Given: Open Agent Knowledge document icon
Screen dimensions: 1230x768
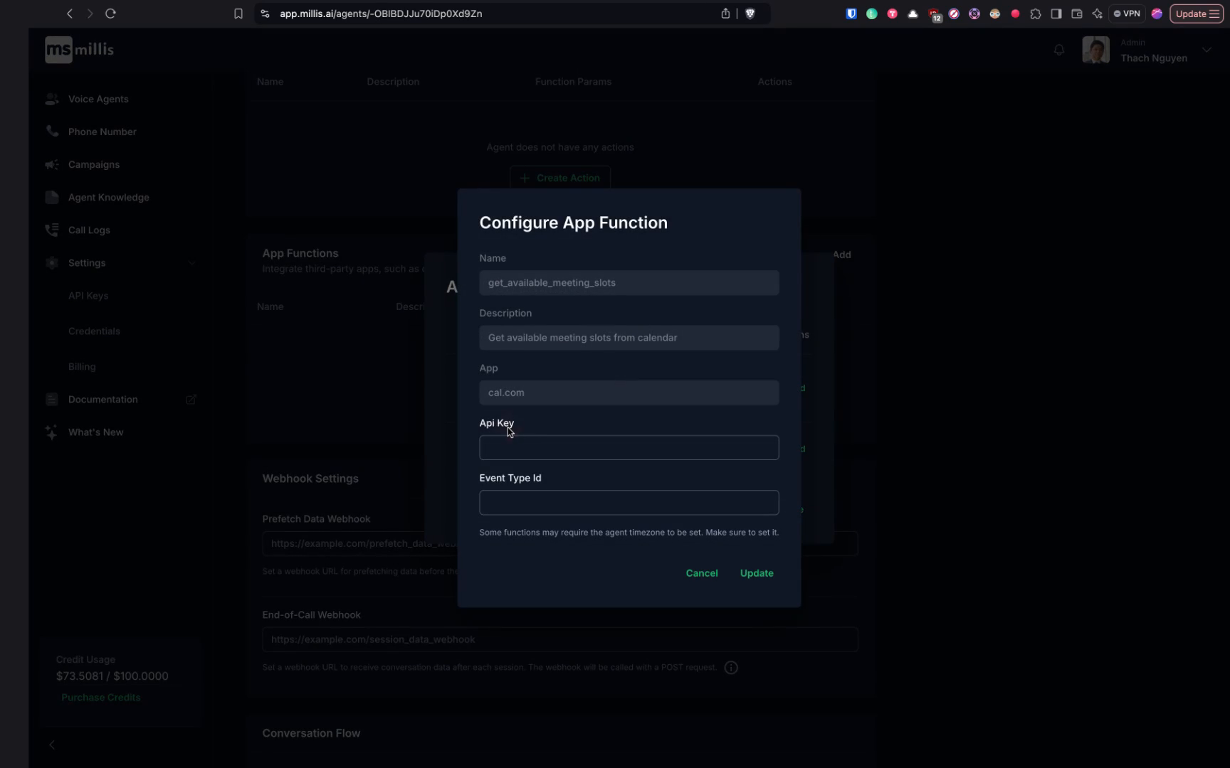Looking at the screenshot, I should click(x=51, y=197).
